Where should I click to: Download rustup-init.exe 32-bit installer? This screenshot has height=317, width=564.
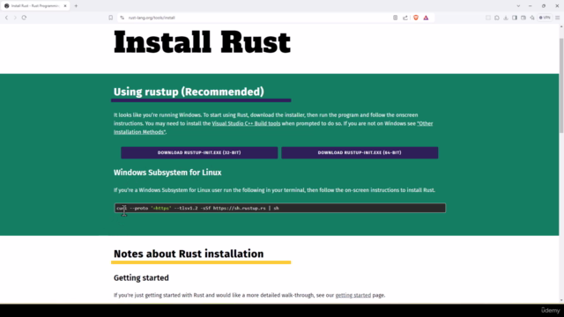(x=199, y=152)
